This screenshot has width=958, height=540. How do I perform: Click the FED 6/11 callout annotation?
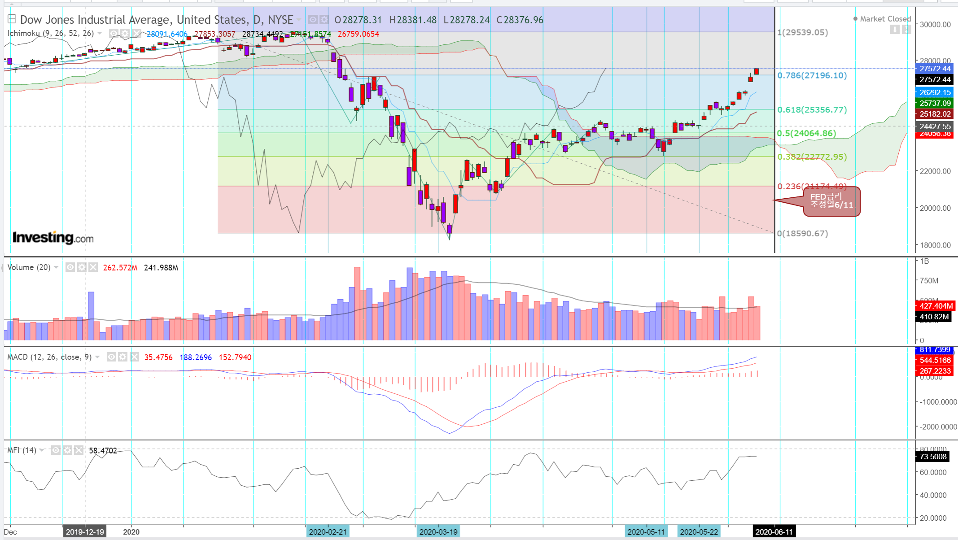point(831,201)
